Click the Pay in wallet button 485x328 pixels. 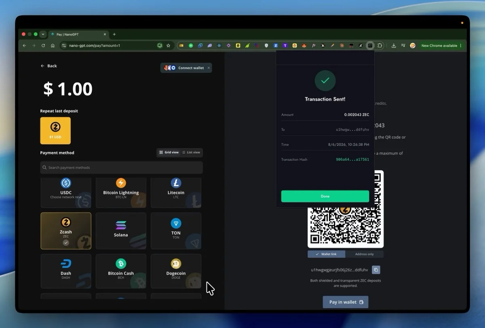[x=346, y=302]
